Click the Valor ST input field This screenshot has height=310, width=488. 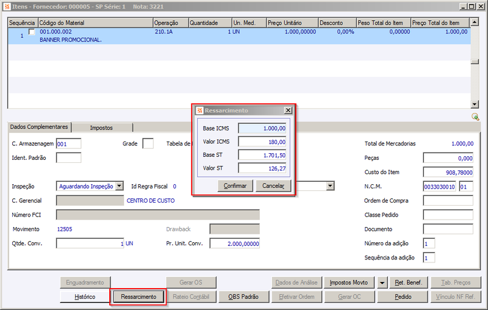(x=262, y=168)
